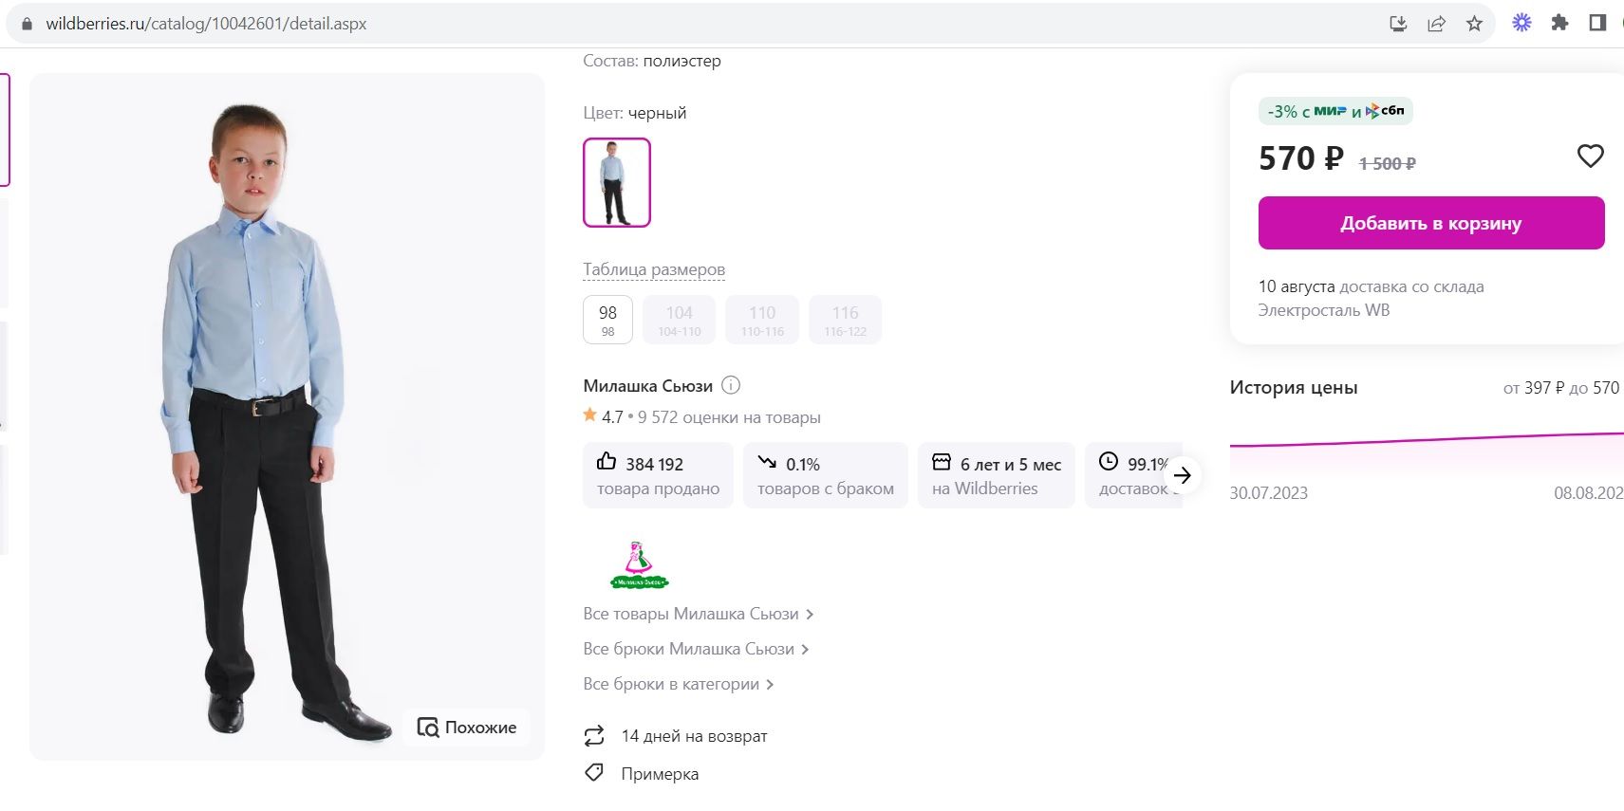The width and height of the screenshot is (1624, 811).
Task: Open the Таблица размеров size chart
Action: [654, 269]
